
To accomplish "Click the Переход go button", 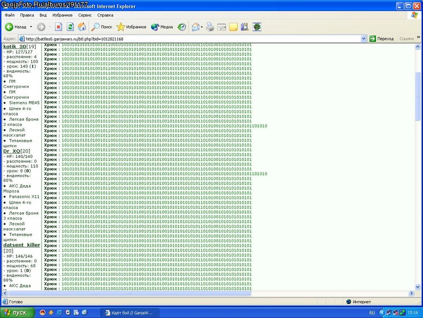I will click(382, 39).
